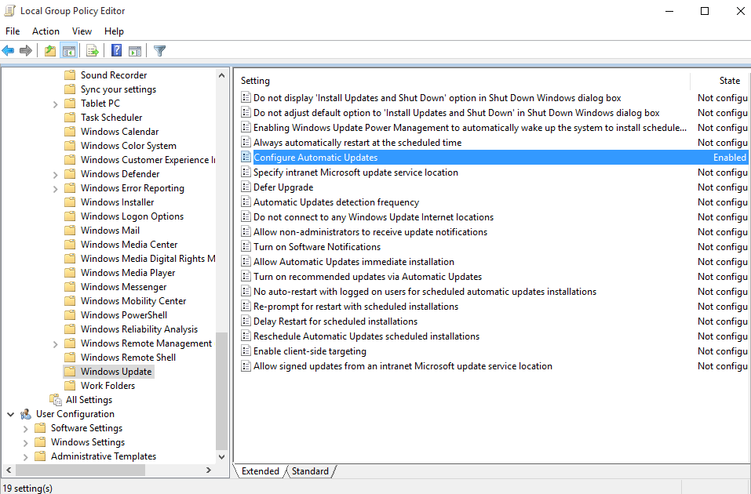Click folder icon beside Windows Installer
751x494 pixels.
coord(70,202)
